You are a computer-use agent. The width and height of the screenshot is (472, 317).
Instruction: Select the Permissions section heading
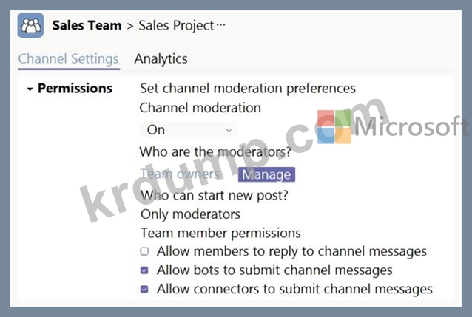(75, 89)
